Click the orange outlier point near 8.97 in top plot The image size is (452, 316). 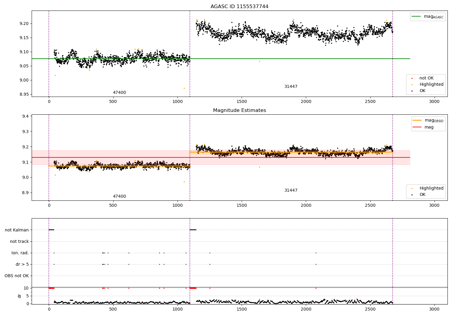click(x=184, y=88)
